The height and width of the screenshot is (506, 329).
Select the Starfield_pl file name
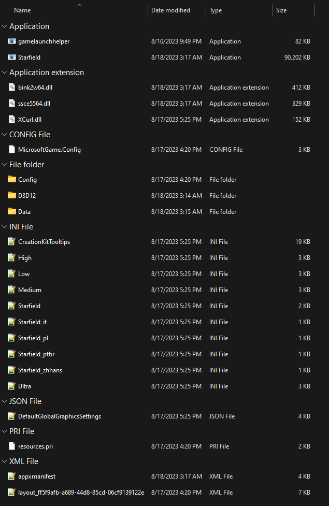[33, 338]
